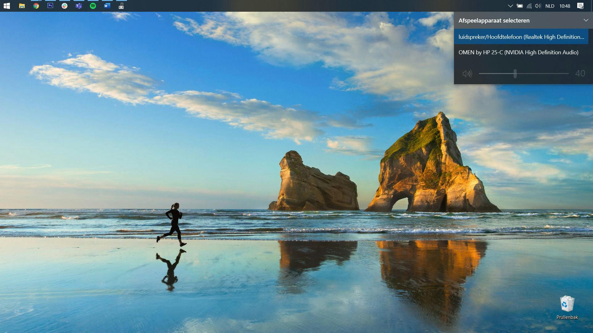Open File Explorer from the taskbar
The width and height of the screenshot is (593, 333).
tap(22, 6)
